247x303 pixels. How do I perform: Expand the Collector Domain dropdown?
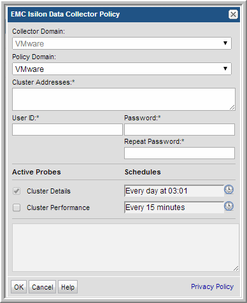point(122,43)
